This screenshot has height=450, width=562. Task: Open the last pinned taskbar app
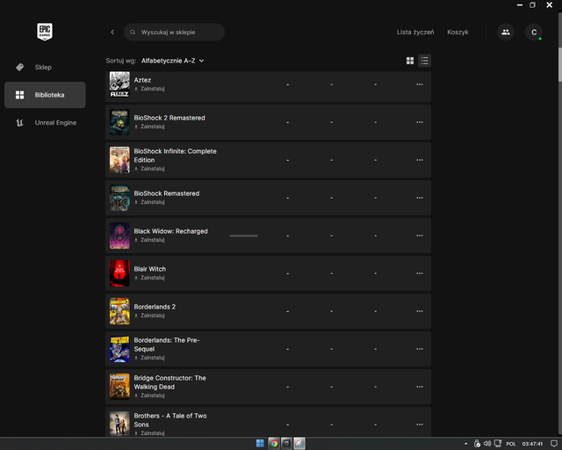pos(299,444)
